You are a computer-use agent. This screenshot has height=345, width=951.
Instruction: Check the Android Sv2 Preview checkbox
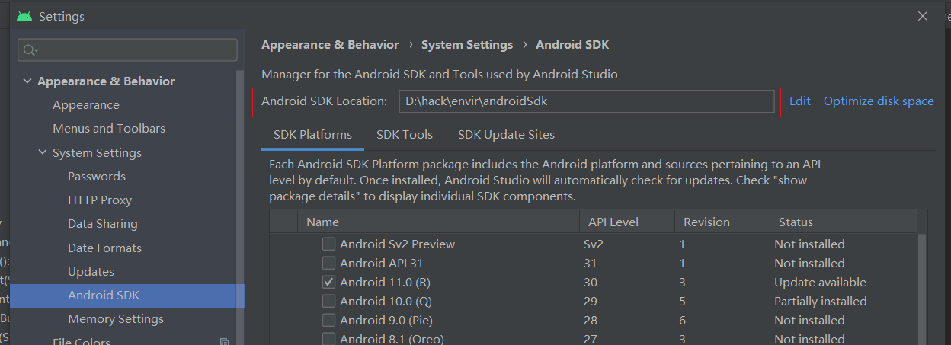(x=328, y=244)
